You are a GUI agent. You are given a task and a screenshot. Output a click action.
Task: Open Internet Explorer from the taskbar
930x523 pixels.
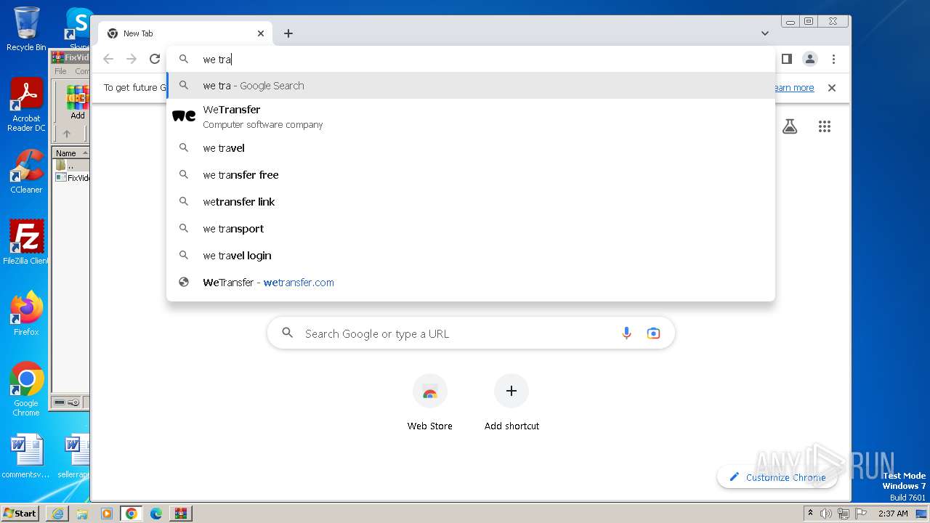pos(57,514)
